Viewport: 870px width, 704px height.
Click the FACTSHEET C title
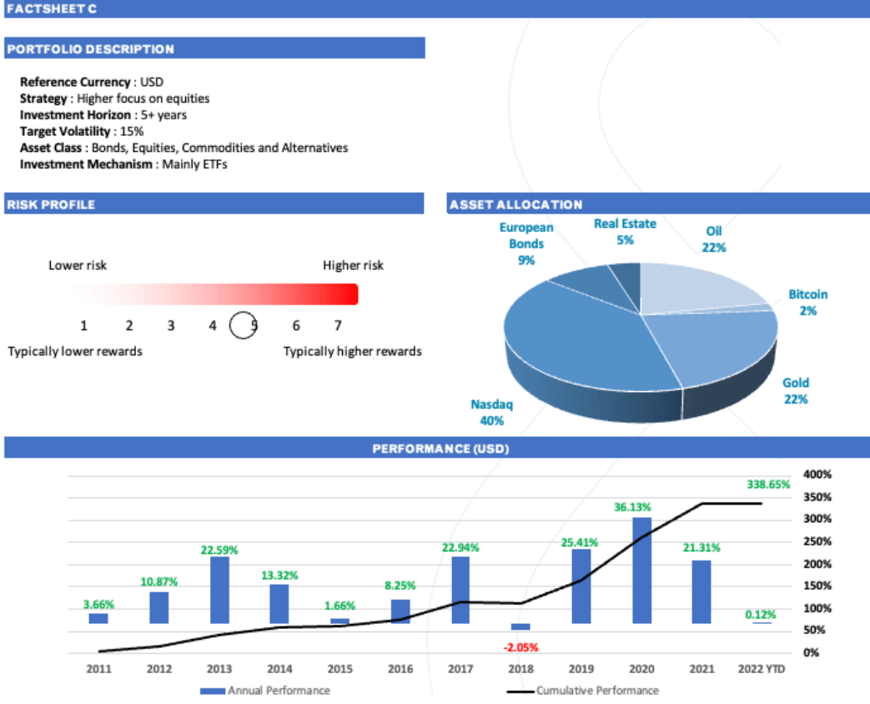[x=52, y=9]
